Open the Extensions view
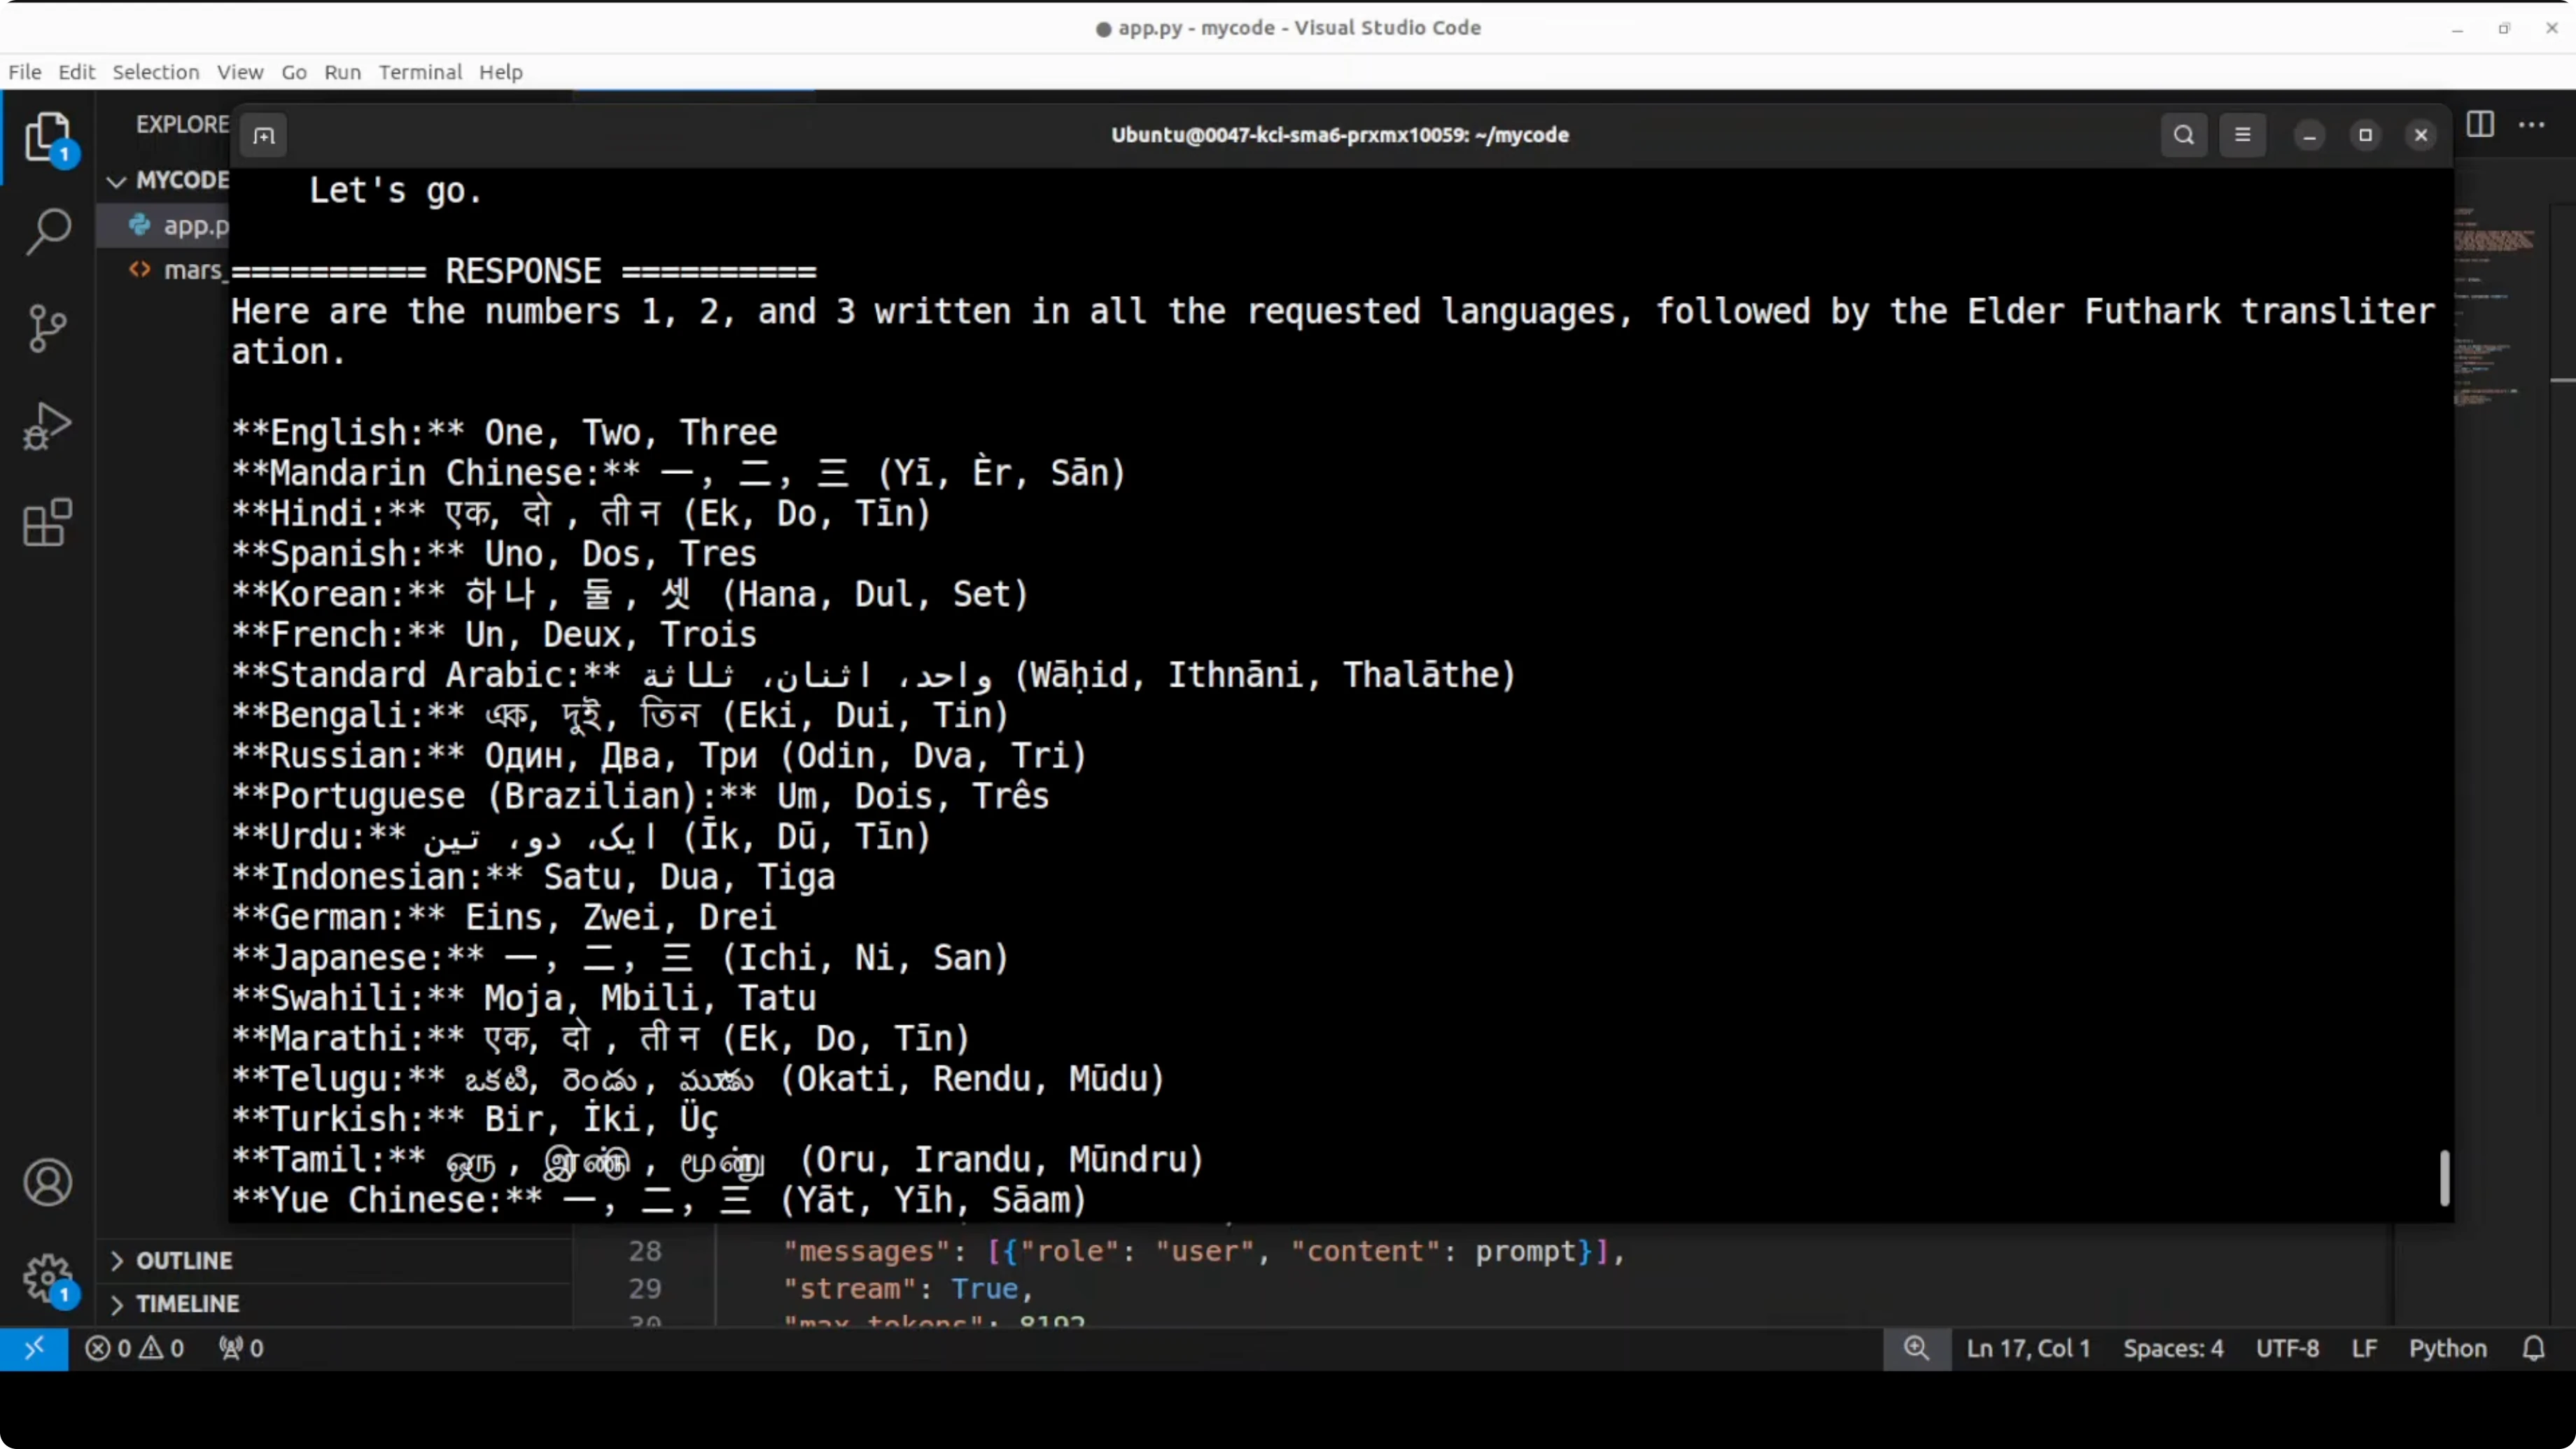The width and height of the screenshot is (2576, 1449). pos(47,522)
